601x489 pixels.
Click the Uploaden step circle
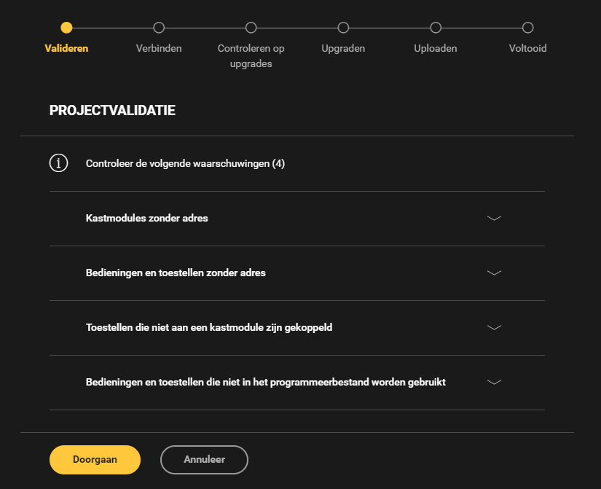pos(436,28)
